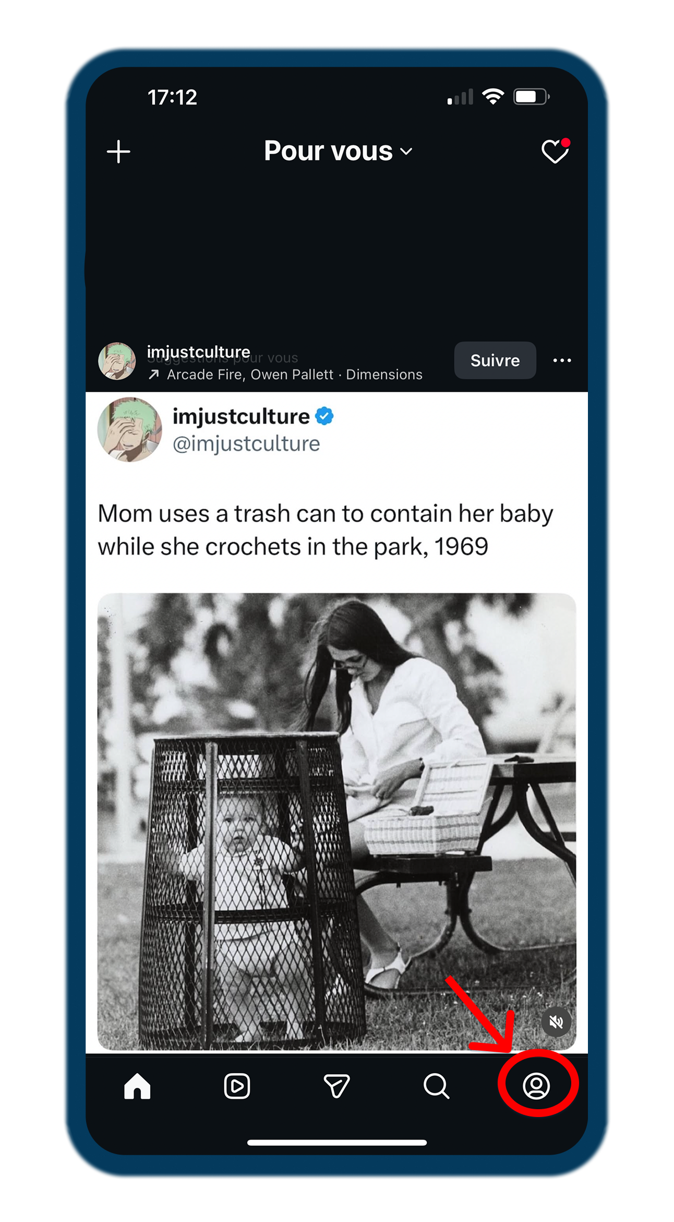Open the three-dots post options menu
The width and height of the screenshot is (674, 1222).
click(x=562, y=360)
